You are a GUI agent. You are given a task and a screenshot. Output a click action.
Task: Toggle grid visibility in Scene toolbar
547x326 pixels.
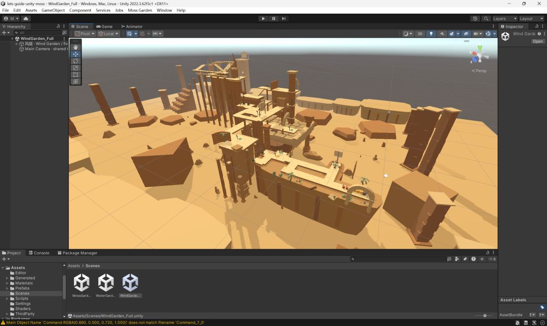coord(130,34)
